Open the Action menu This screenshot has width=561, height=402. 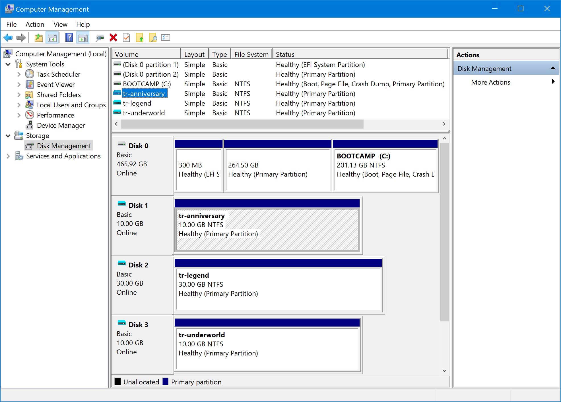35,24
